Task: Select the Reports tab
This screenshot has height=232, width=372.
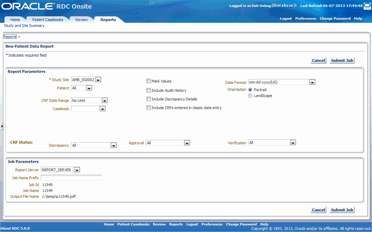Action: tap(108, 20)
